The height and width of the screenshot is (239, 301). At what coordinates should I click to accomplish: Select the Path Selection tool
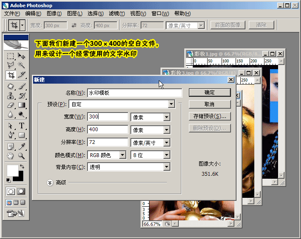pyautogui.click(x=10, y=126)
